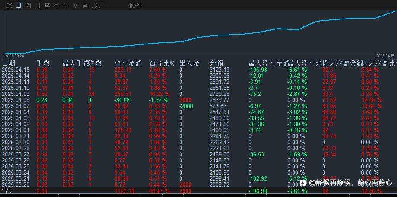Switch to the M tab
This screenshot has height=197, width=397.
75,6
